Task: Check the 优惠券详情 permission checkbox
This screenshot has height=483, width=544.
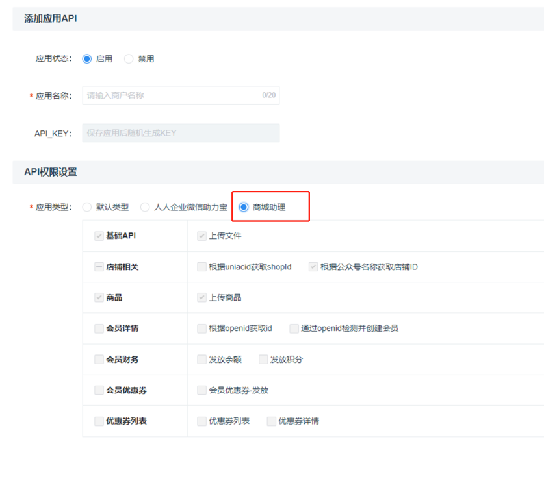Action: 272,421
